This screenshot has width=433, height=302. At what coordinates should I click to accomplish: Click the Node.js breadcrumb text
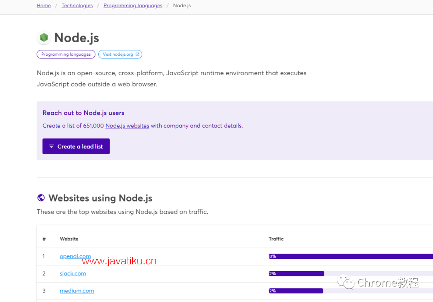click(182, 6)
